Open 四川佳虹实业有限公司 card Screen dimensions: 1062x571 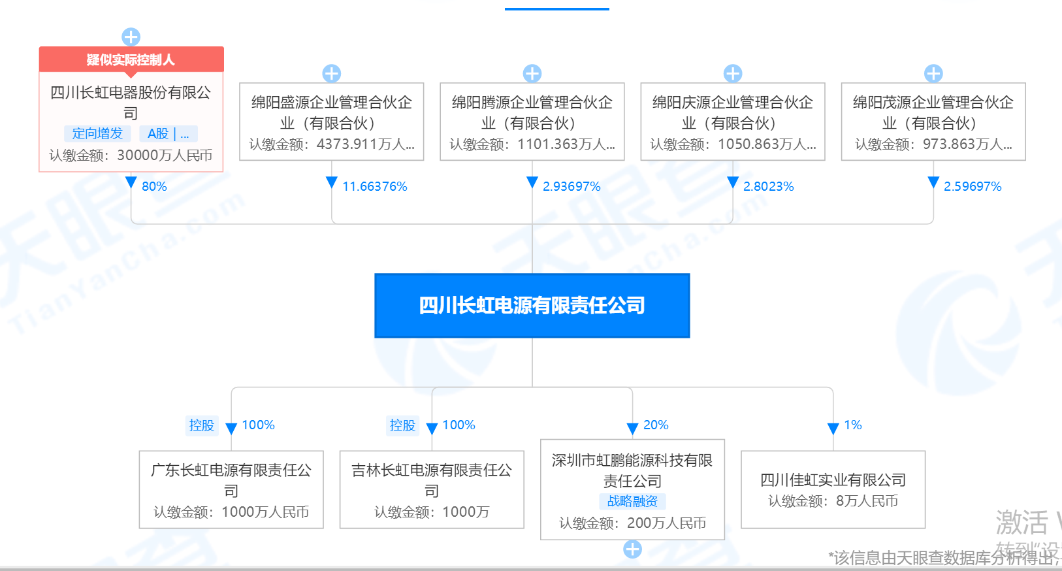click(833, 489)
